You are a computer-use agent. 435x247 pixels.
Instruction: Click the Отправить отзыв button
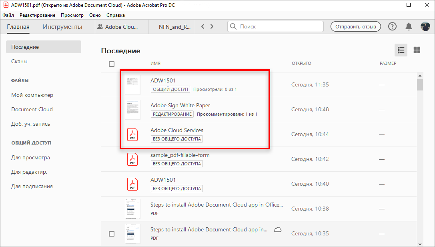(x=356, y=27)
